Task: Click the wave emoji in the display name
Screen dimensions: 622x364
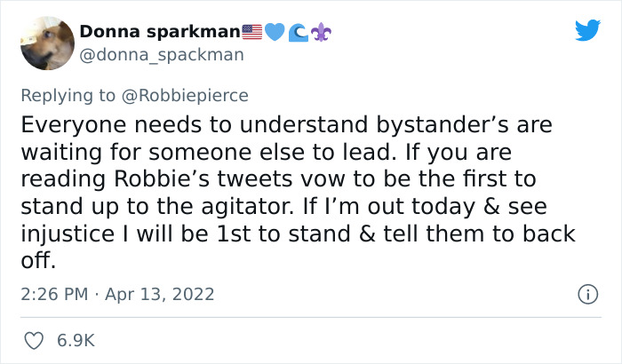Action: tap(299, 32)
